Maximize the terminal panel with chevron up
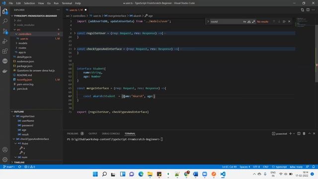 click(x=309, y=133)
